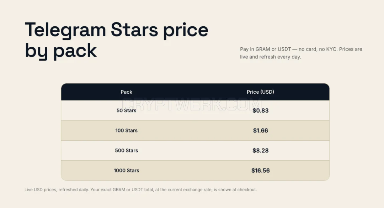Viewport: 384px width, 208px height.
Task: Select the $8.28 price cell
Action: tap(261, 151)
